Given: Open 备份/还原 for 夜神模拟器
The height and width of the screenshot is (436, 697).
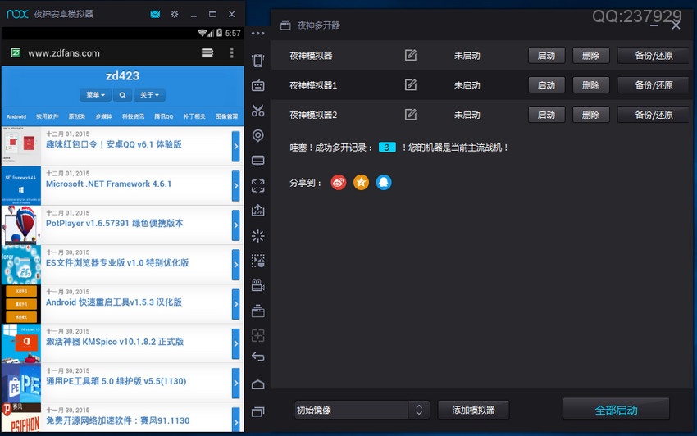Looking at the screenshot, I should pyautogui.click(x=654, y=56).
